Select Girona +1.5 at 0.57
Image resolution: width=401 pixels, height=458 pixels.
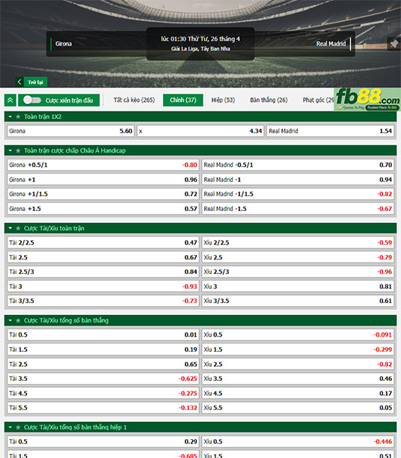pos(103,209)
